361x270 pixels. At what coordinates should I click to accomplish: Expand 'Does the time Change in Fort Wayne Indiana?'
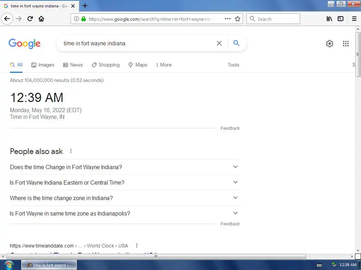click(124, 167)
